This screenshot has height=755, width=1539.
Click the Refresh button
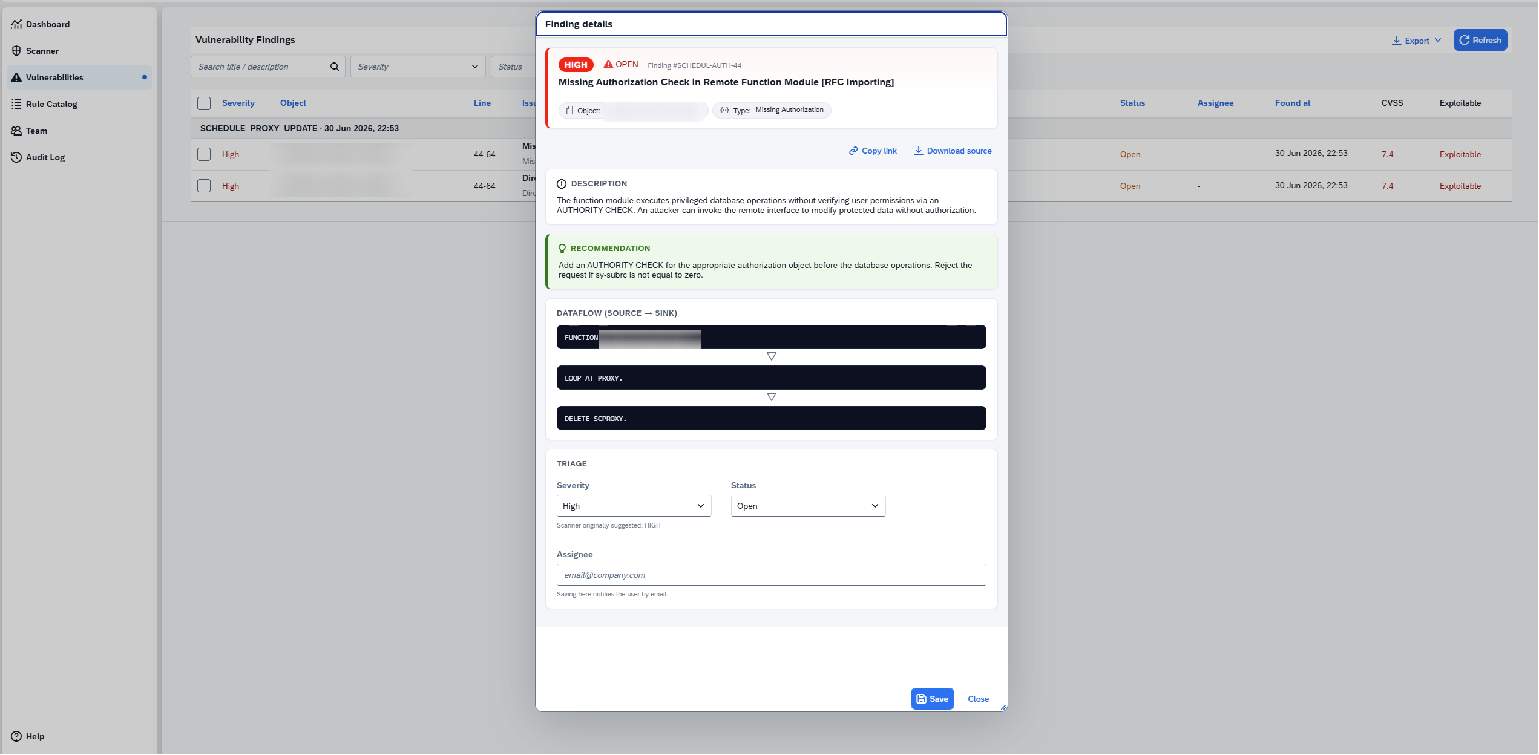(x=1480, y=40)
